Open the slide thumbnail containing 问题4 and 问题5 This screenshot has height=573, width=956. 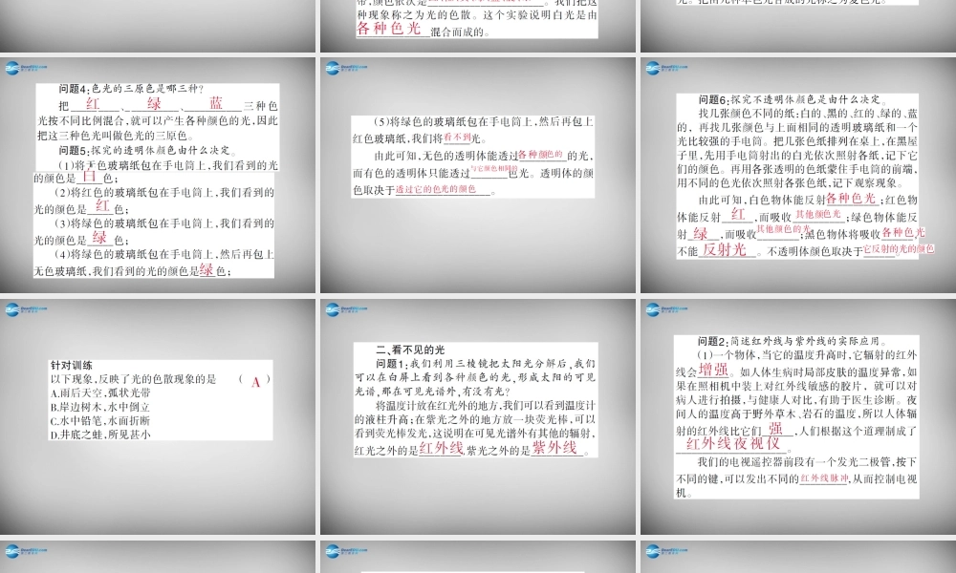pyautogui.click(x=158, y=176)
